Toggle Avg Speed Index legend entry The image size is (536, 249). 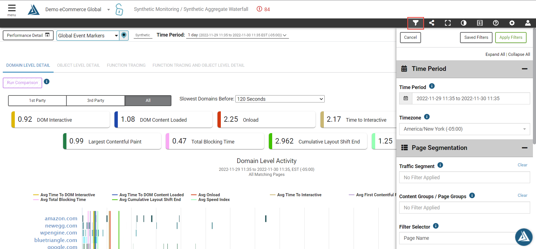(210, 200)
